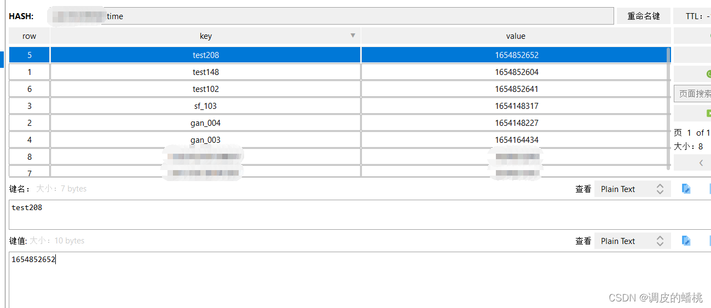The width and height of the screenshot is (711, 308).
Task: Click the copy icon beside key value viewer
Action: coord(686,241)
